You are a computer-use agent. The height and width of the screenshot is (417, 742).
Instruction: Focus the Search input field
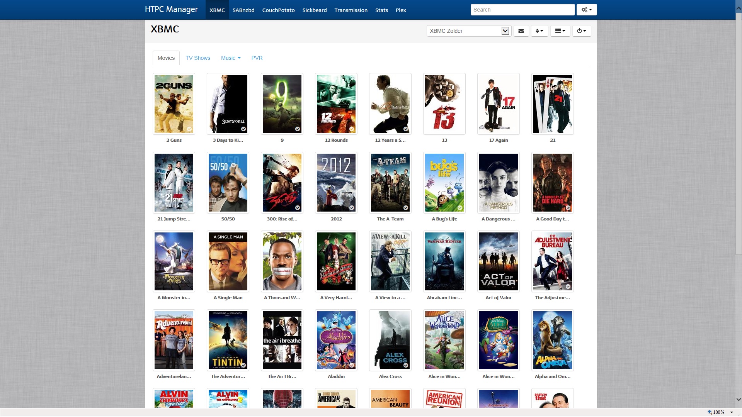pos(522,10)
